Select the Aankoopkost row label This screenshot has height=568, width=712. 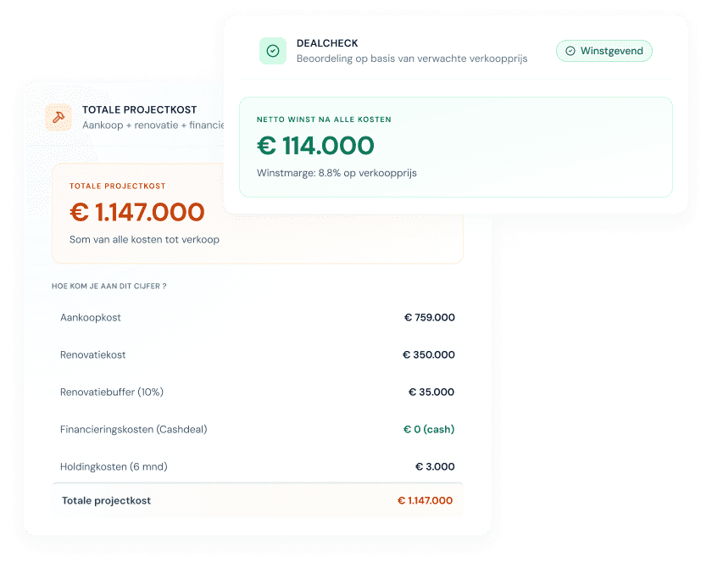click(91, 317)
